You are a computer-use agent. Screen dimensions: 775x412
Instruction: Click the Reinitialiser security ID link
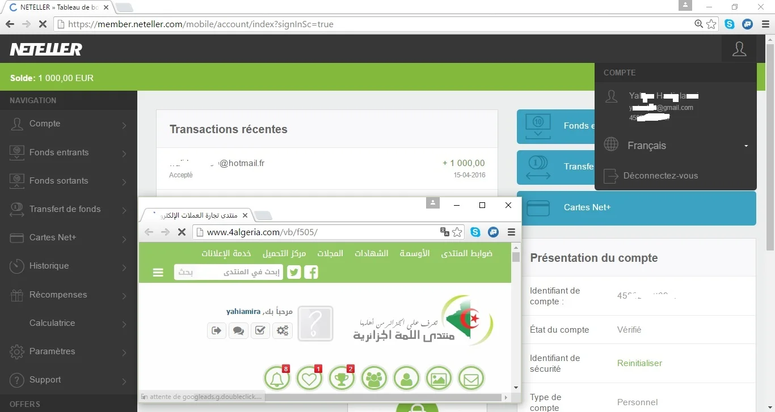tap(639, 363)
